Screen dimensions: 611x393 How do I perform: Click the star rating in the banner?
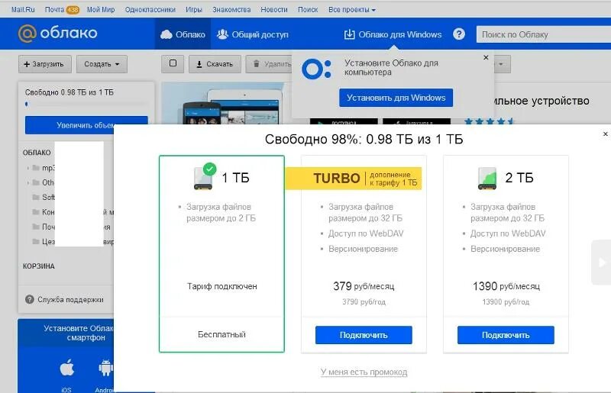pos(490,121)
